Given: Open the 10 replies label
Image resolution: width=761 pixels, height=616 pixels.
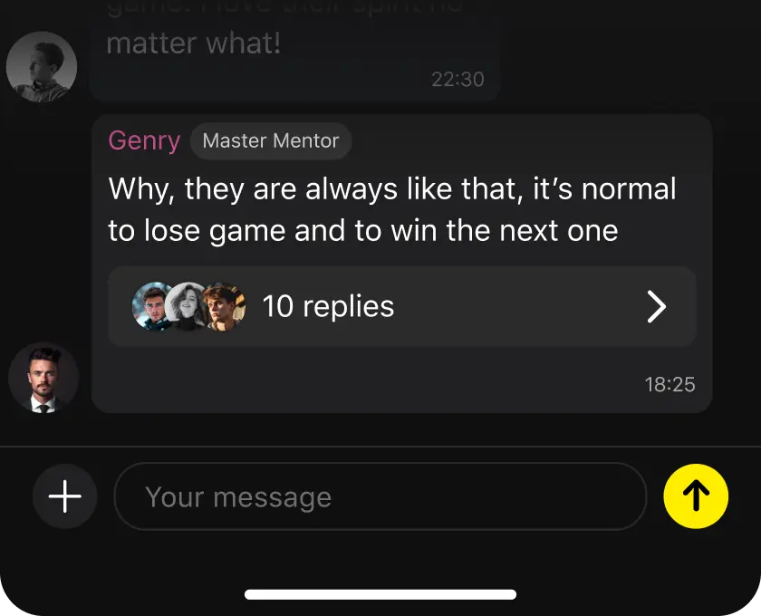Looking at the screenshot, I should click(328, 307).
